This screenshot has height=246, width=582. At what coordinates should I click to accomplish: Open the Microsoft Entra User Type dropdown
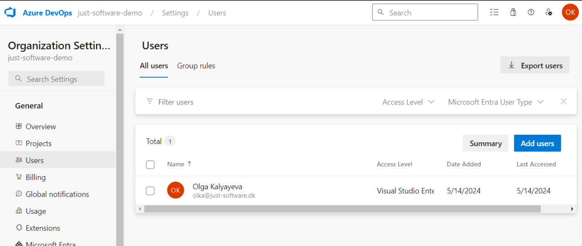[496, 102]
